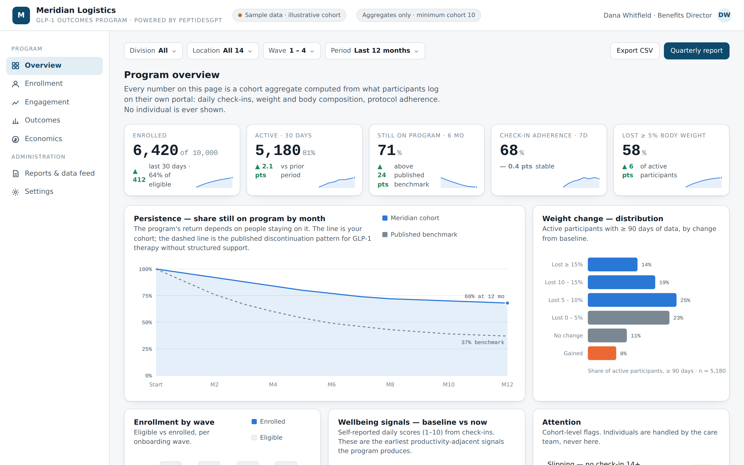Click the orange Gained bar
This screenshot has height=465, width=744.
click(602, 353)
